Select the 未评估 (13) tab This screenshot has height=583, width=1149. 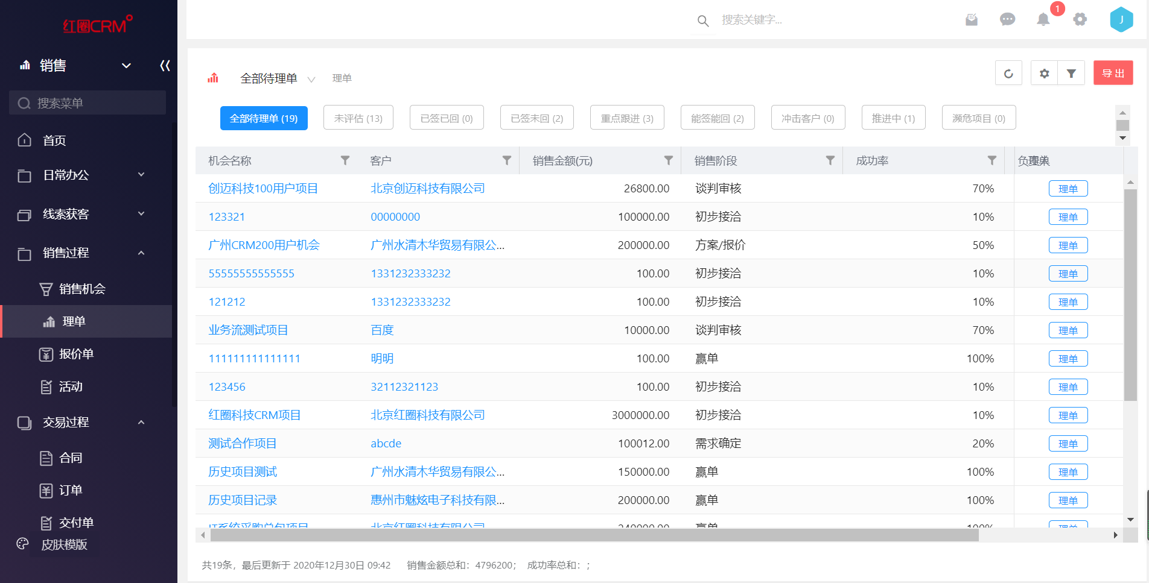(358, 118)
